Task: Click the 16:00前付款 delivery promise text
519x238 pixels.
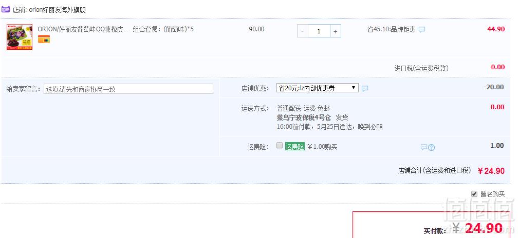Action: click(x=329, y=127)
